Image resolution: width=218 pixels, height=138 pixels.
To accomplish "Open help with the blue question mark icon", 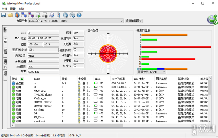I will [x=79, y=15].
